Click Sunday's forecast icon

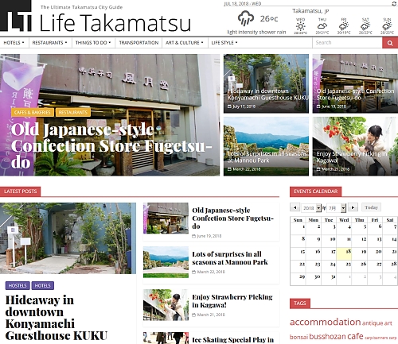click(387, 26)
